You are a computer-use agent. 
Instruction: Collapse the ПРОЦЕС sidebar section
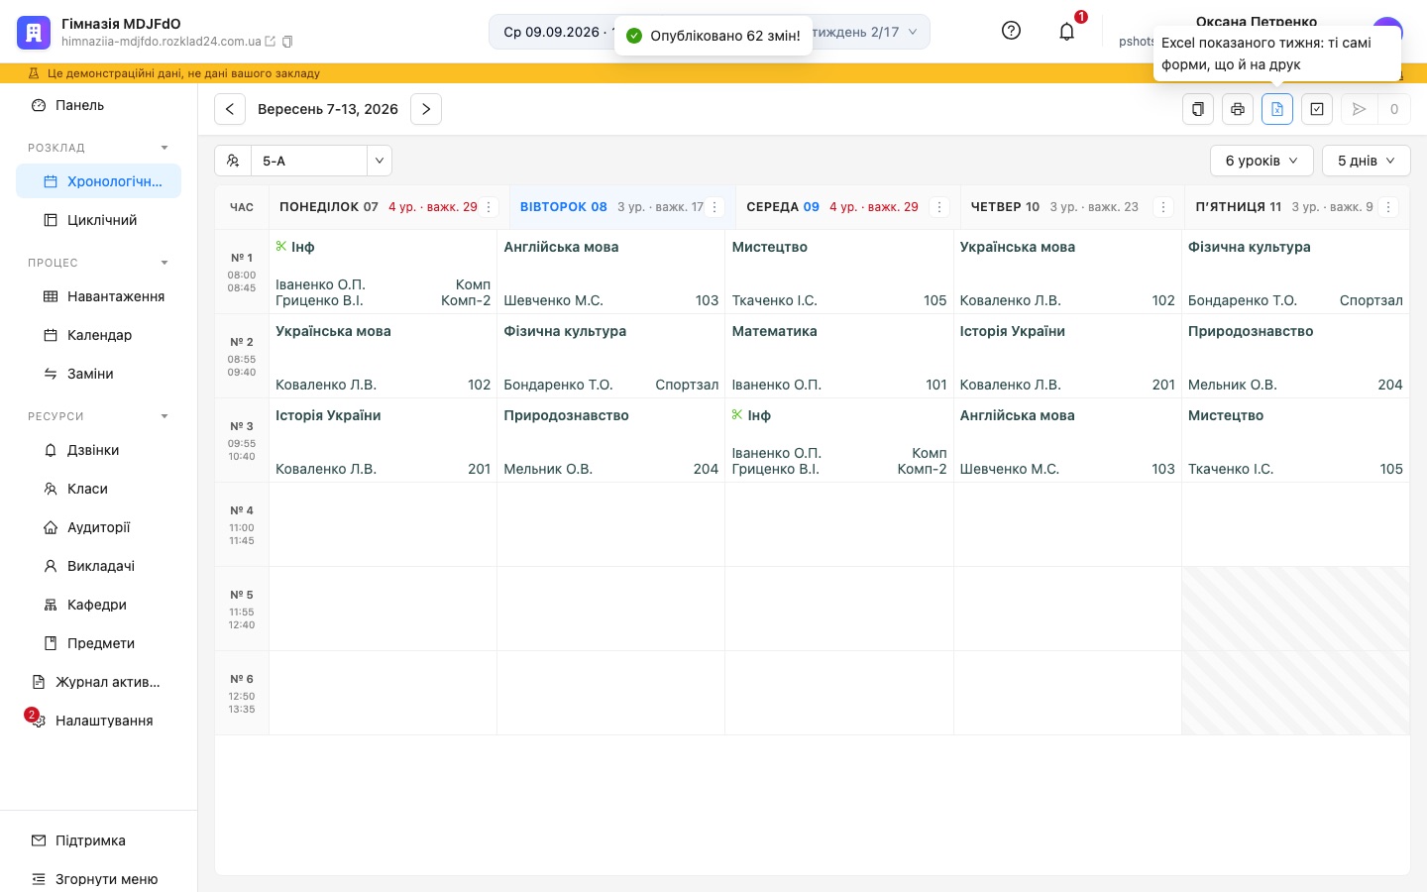165,263
